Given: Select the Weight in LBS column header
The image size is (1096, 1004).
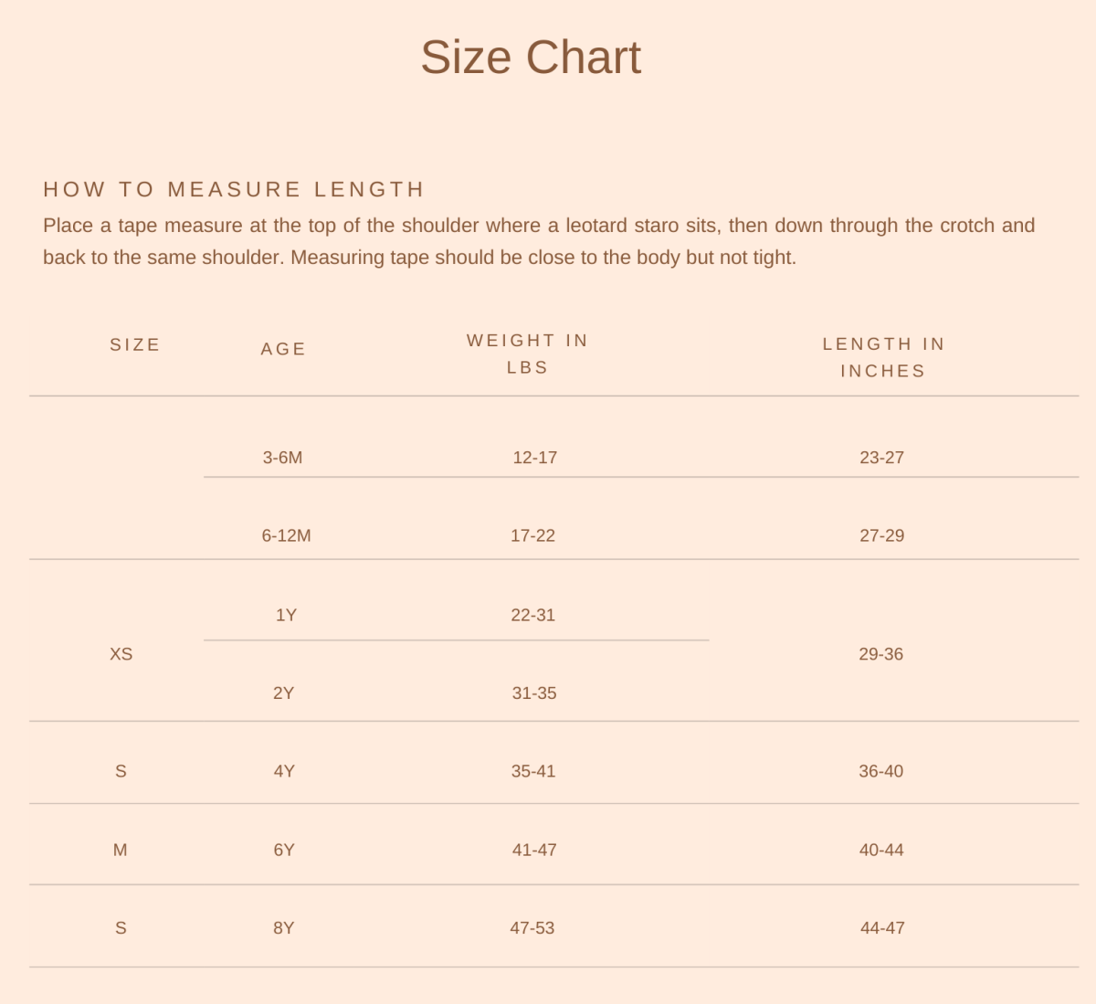Looking at the screenshot, I should pos(528,354).
